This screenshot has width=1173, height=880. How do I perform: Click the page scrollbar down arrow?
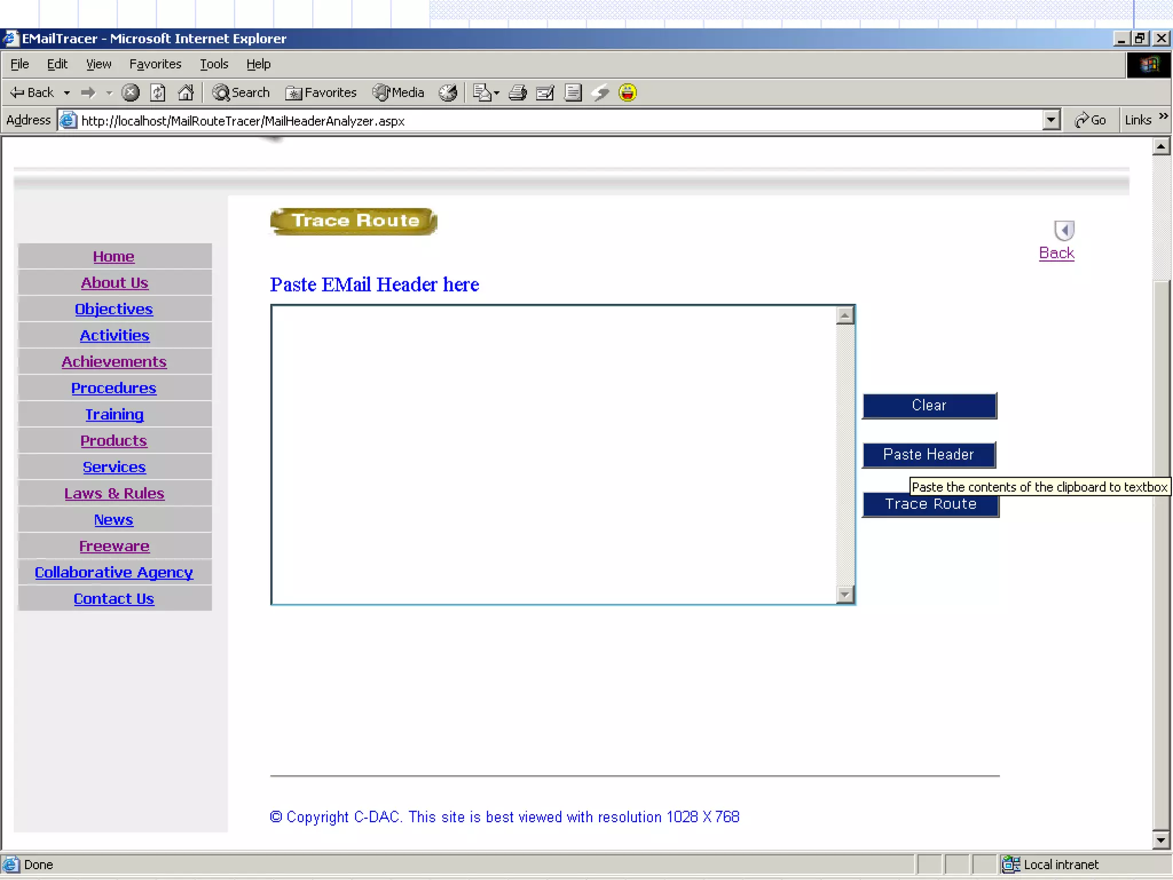tap(1160, 840)
